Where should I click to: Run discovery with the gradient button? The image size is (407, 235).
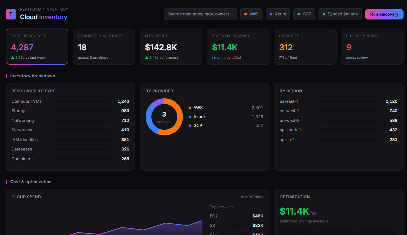click(384, 14)
